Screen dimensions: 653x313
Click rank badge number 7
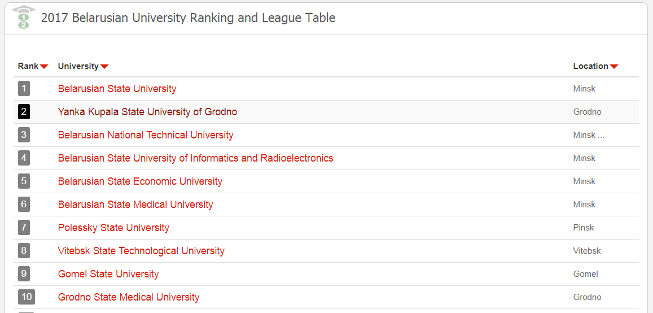24,228
